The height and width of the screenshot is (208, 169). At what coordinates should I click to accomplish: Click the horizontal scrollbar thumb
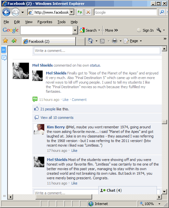[64, 197]
